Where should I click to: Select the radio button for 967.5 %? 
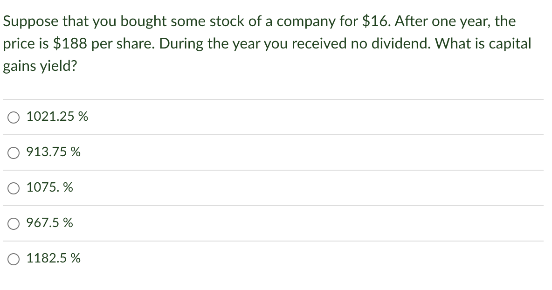13,223
